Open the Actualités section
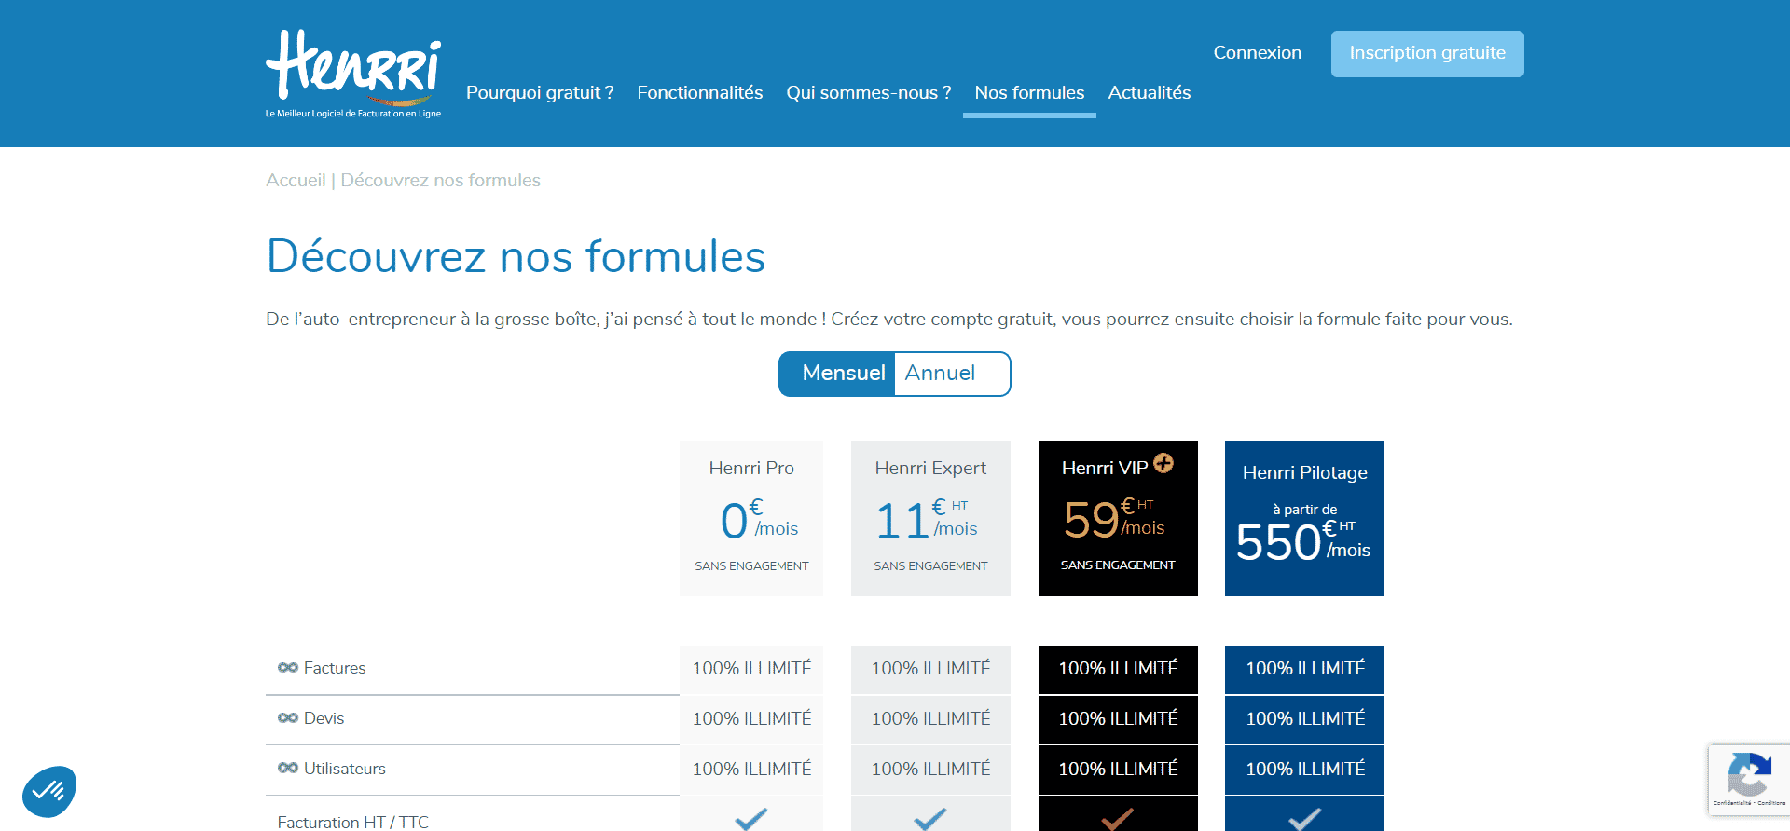This screenshot has height=831, width=1790. pos(1149,93)
